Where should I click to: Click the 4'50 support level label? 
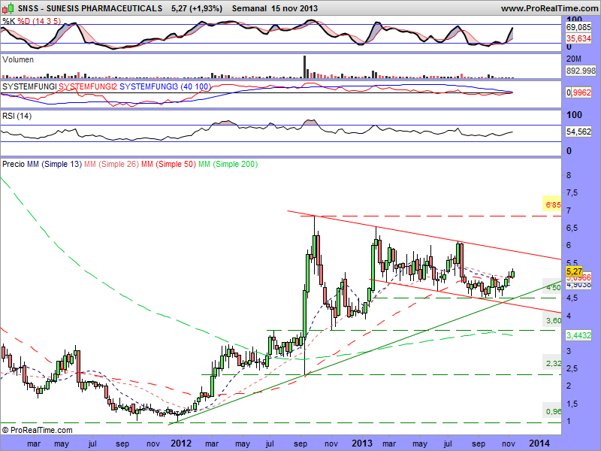click(x=553, y=288)
